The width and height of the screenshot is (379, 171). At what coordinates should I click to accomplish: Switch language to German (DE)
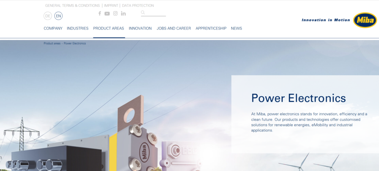48,16
